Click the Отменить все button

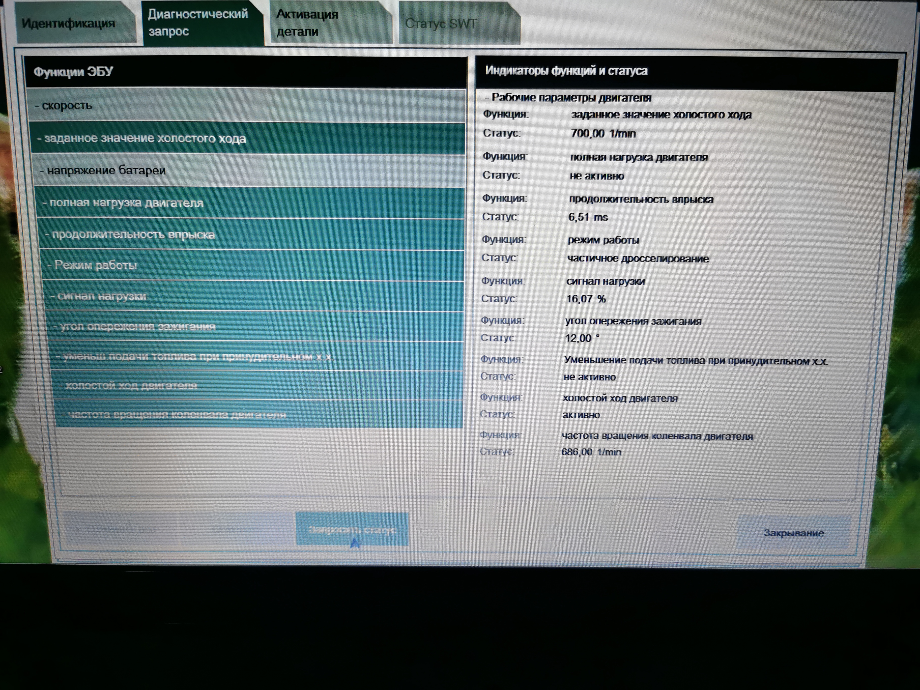[121, 529]
